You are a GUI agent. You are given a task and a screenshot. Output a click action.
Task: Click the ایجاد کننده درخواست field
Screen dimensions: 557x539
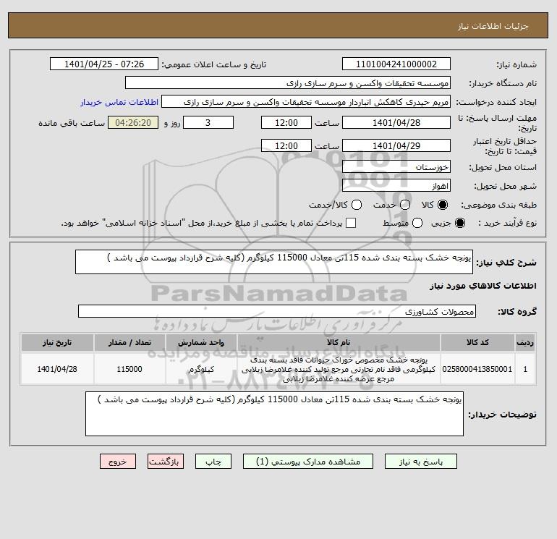click(x=306, y=102)
